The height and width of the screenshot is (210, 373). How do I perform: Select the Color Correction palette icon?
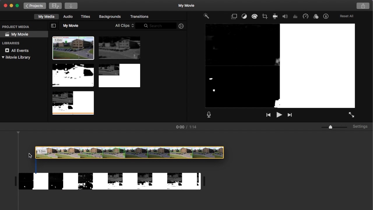pyautogui.click(x=254, y=16)
